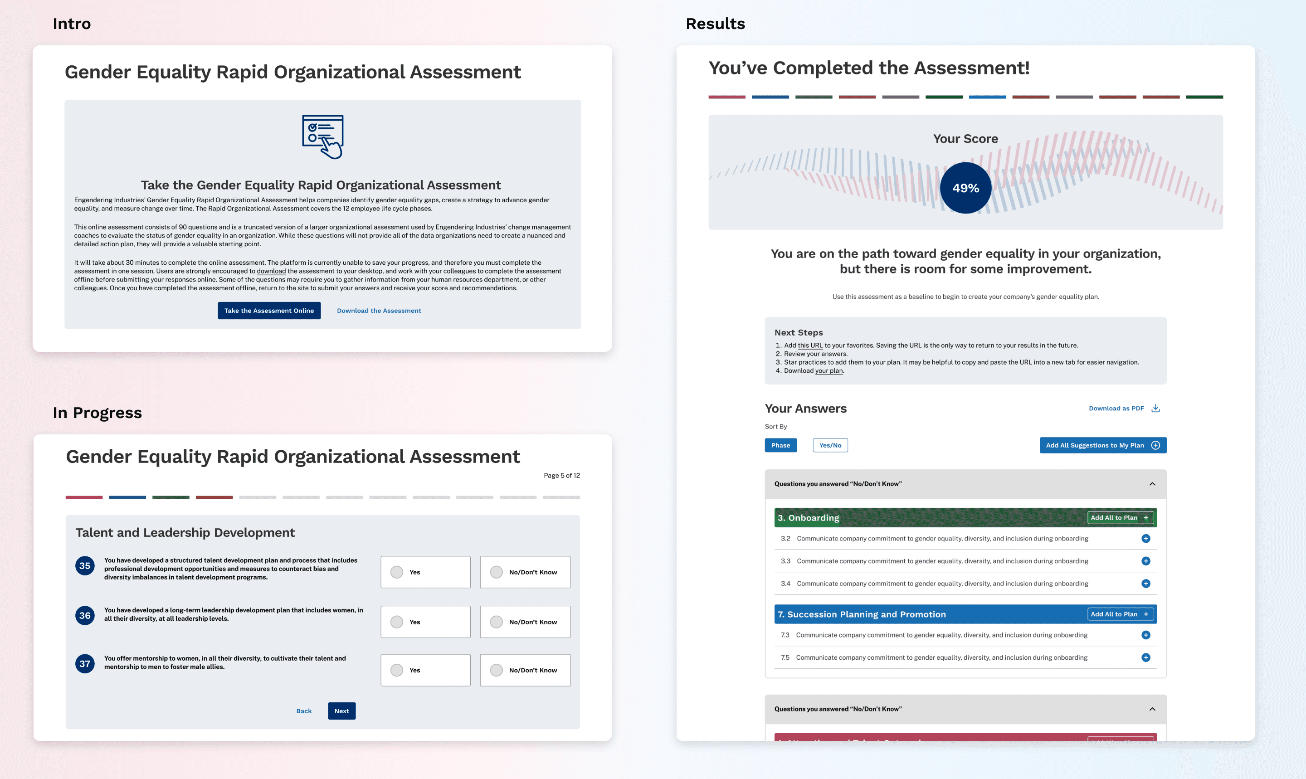Screen dimensions: 1306x779
Task: Click the 49% score circle
Action: point(965,188)
